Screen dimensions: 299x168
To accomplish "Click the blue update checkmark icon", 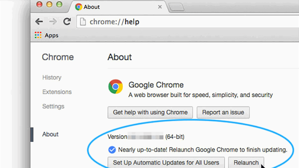I will coord(112,150).
